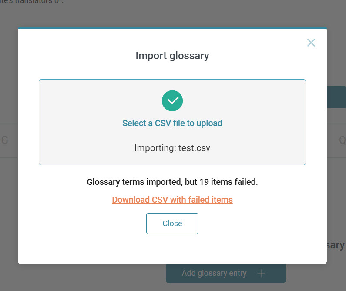
Task: Click the green checkmark success icon
Action: 172,101
